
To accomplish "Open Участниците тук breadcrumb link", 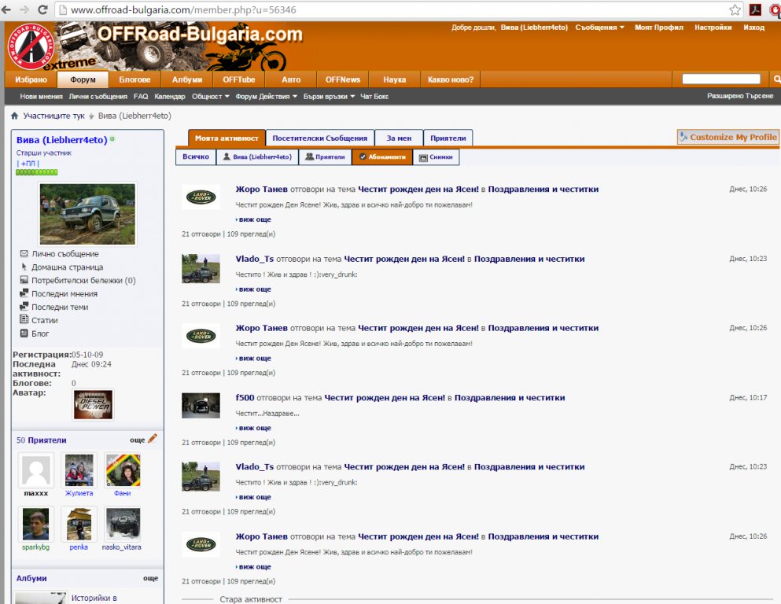I will point(53,116).
